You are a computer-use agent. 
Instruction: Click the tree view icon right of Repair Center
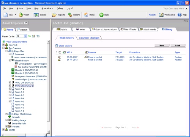38,36
